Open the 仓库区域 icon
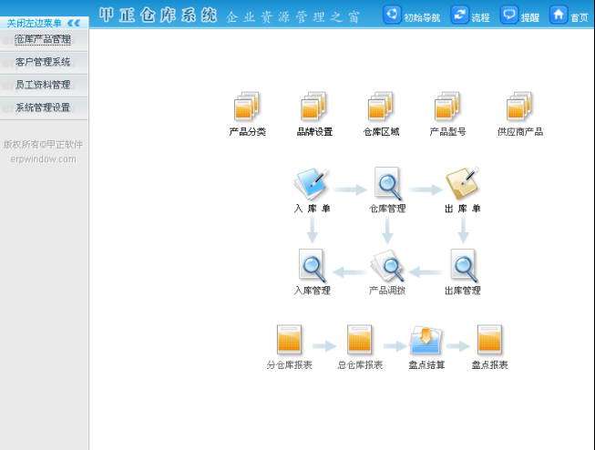This screenshot has height=450, width=595. (381, 107)
